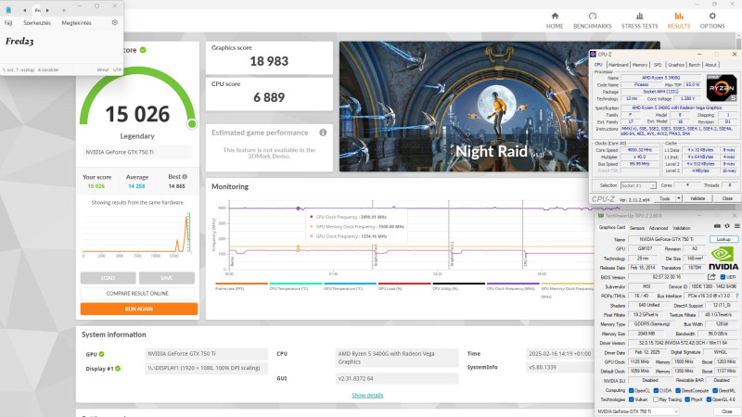The width and height of the screenshot is (742, 417).
Task: Click Lookup button in GPU-Z
Action: (723, 239)
